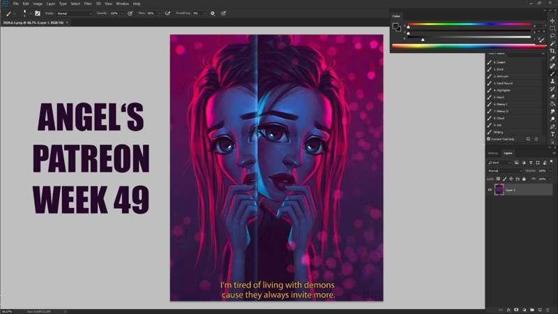Click Layer 1 thumbnail
The width and height of the screenshot is (558, 314).
point(499,190)
